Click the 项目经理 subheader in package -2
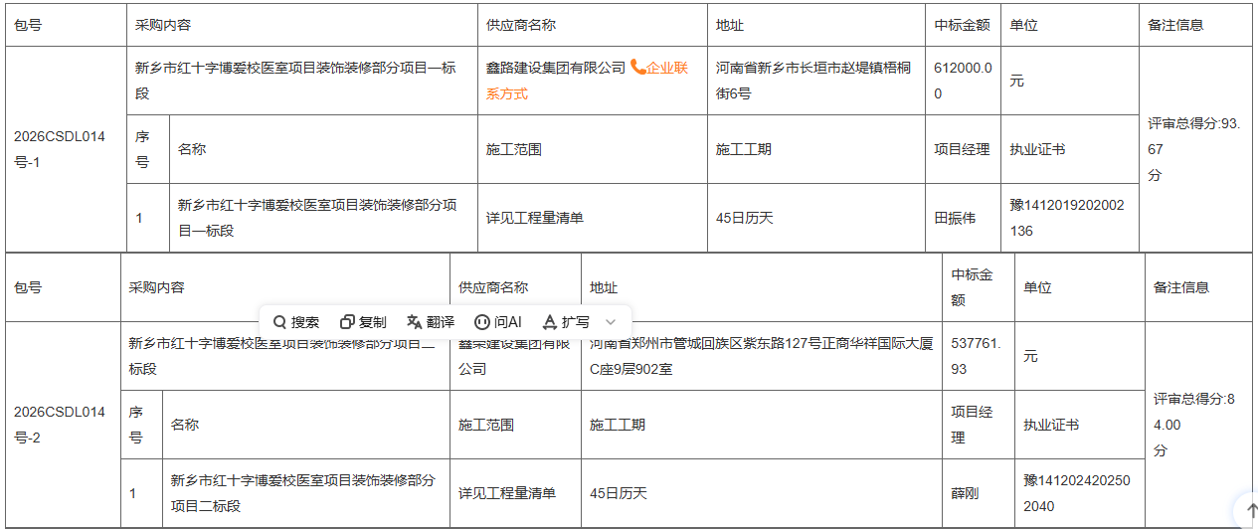Image resolution: width=1258 pixels, height=529 pixels. pyautogui.click(x=973, y=425)
